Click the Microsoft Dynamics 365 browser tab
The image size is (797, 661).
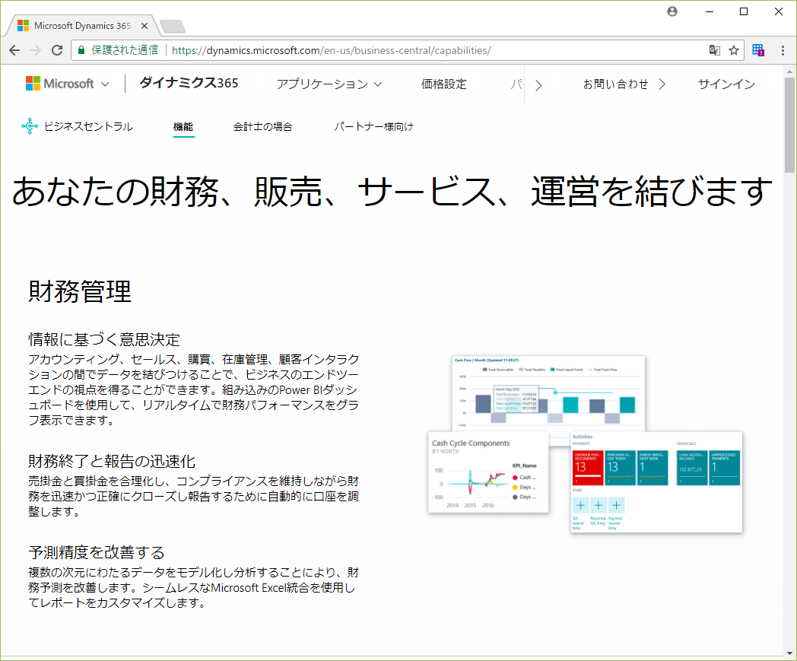81,26
